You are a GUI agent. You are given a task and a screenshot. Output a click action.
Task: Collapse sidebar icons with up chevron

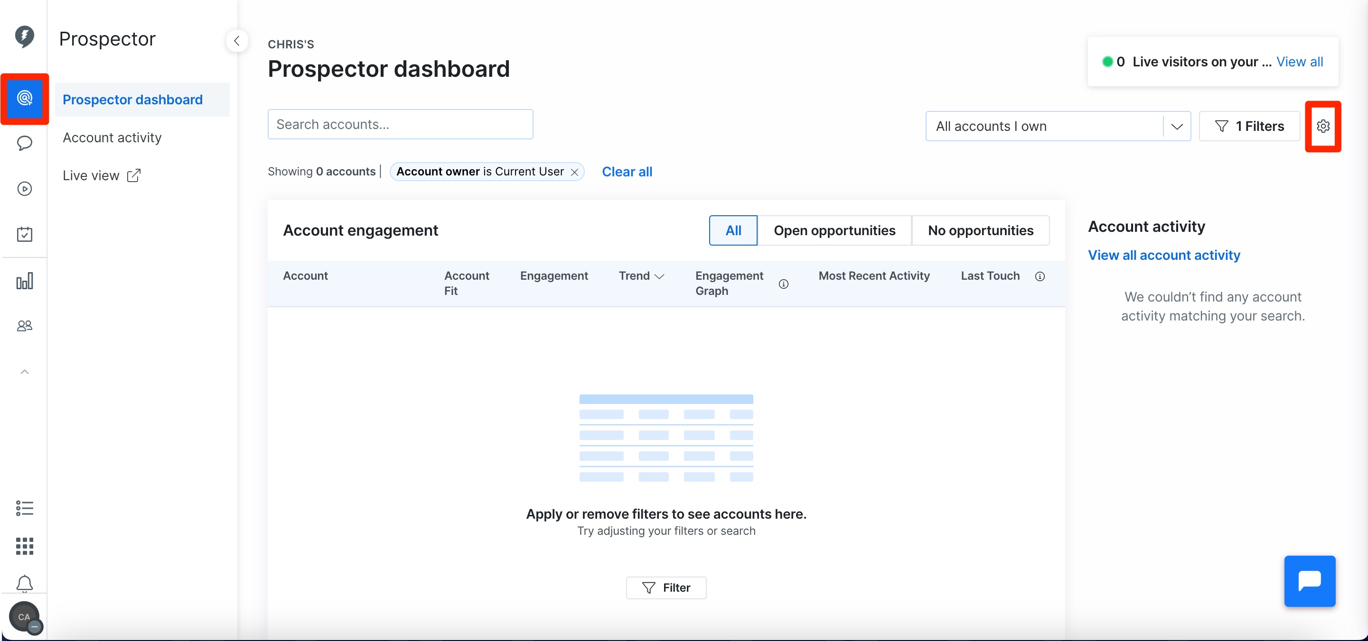(x=24, y=372)
